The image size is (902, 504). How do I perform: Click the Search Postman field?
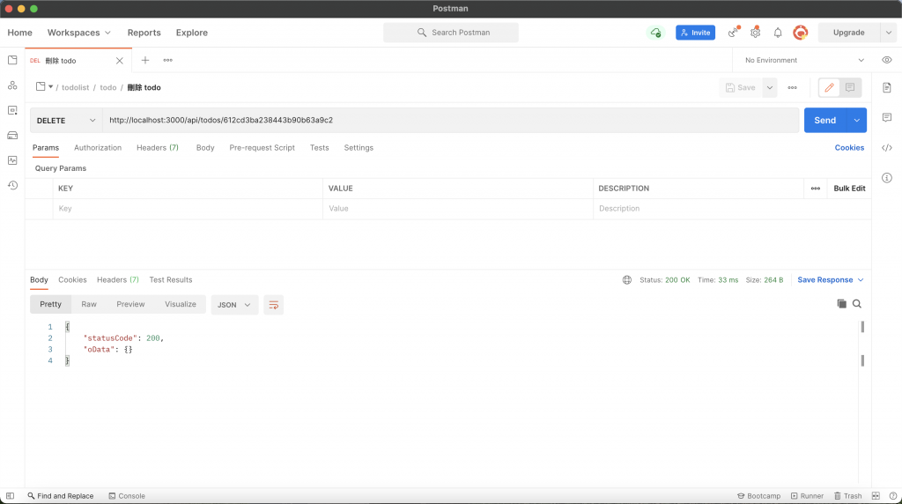coord(450,33)
